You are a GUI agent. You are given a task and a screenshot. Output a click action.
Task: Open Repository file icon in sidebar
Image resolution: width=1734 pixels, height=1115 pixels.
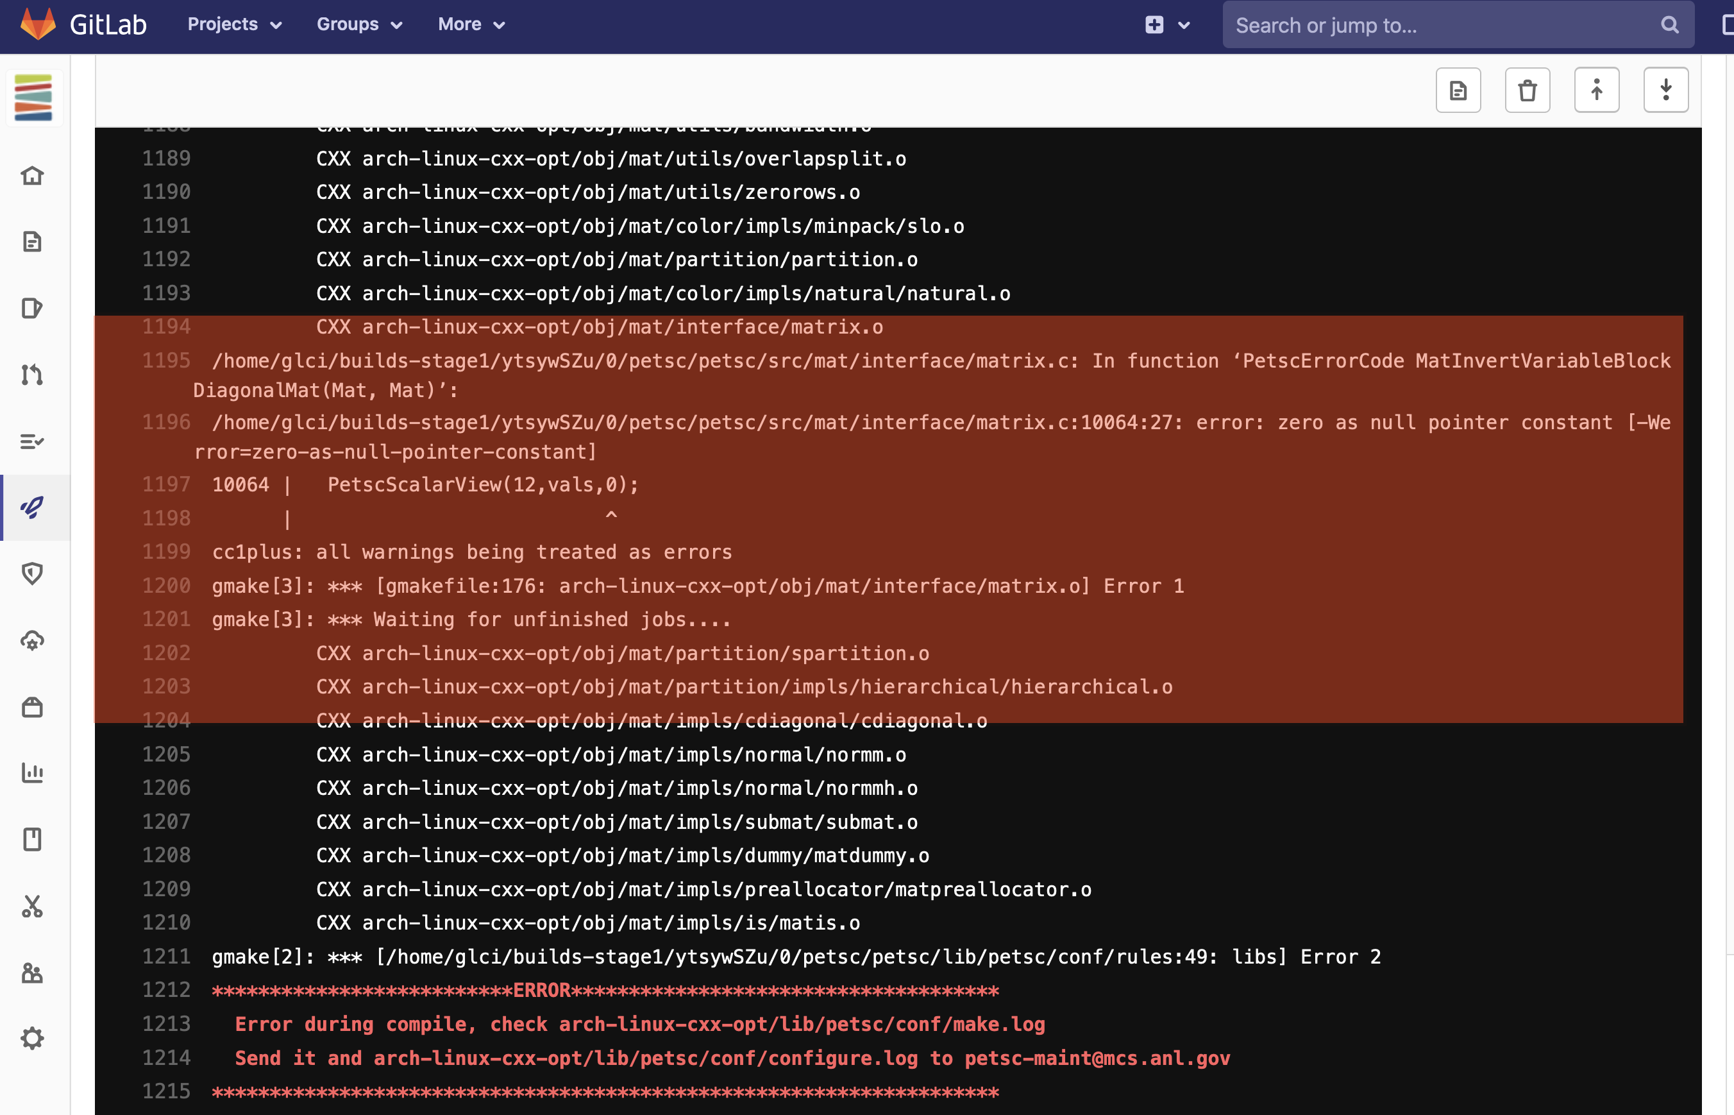click(33, 242)
